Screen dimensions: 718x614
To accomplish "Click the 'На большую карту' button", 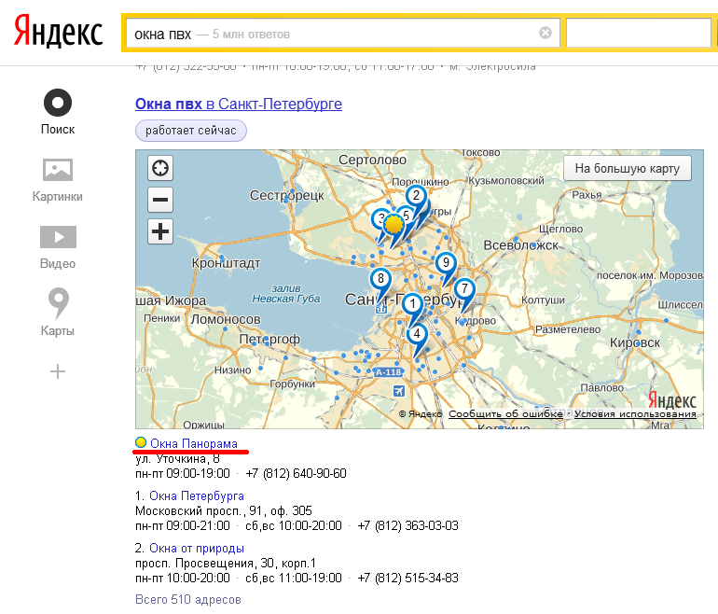I will point(627,169).
